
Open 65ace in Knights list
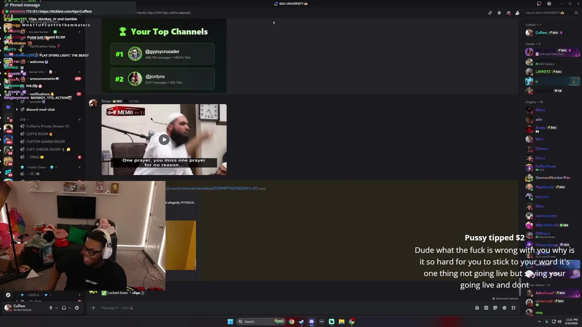click(552, 110)
